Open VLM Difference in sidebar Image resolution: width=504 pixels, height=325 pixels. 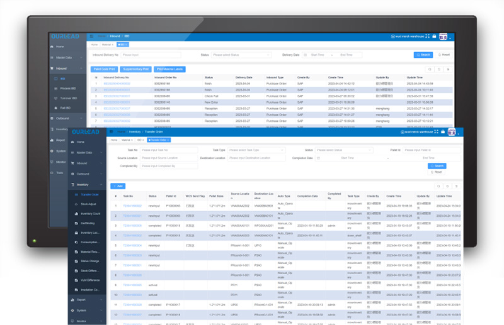[x=90, y=280]
